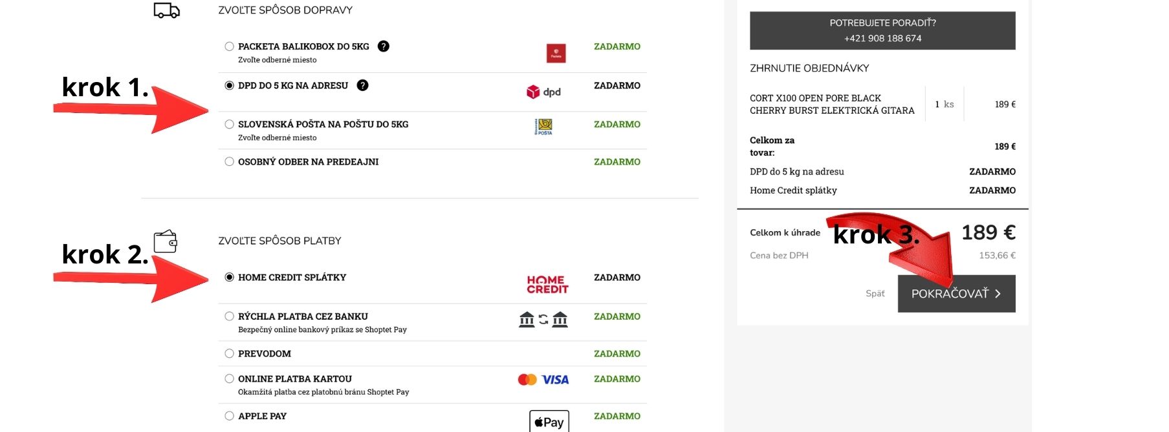Select Slovenská pošta na poštu delivery
Viewport: 1169px width, 432px height.
click(x=229, y=124)
